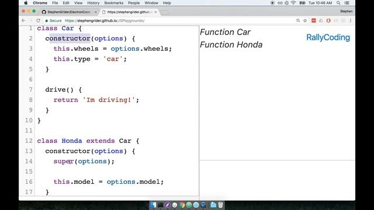
Task: Open the History menu
Action: pyautogui.click(x=93, y=3)
